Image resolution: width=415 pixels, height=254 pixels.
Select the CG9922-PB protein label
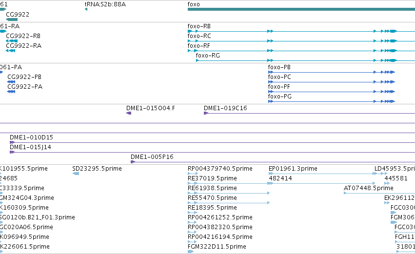pos(24,77)
